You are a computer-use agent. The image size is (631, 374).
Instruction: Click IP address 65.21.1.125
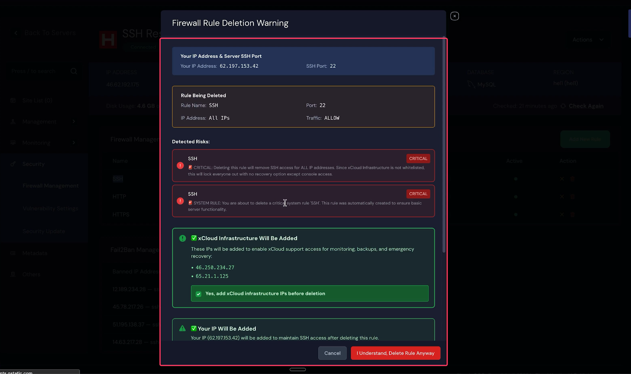pyautogui.click(x=212, y=276)
